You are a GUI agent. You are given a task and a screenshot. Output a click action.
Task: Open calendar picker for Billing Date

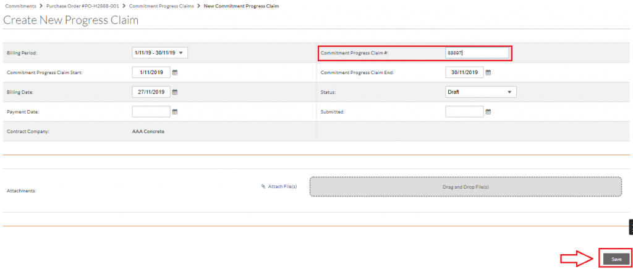pos(175,92)
